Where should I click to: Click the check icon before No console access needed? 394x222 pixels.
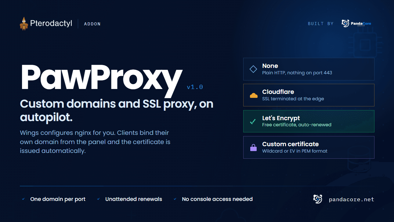coord(175,199)
